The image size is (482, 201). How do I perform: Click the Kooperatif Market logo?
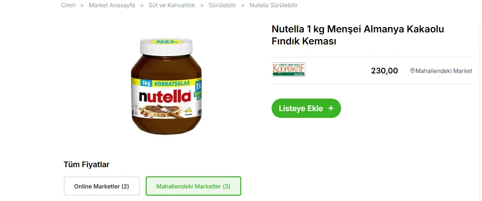pos(289,70)
